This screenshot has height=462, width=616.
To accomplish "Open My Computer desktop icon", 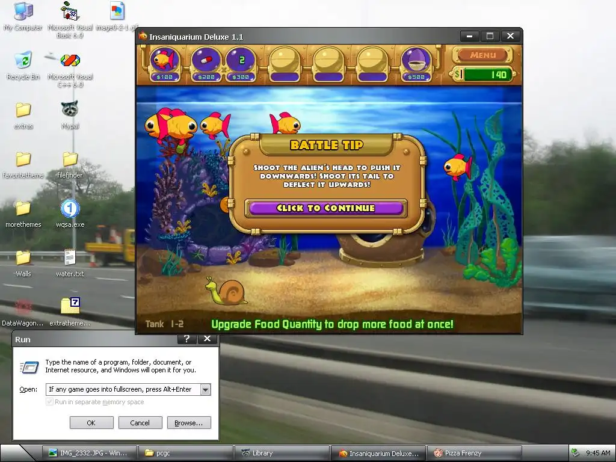I will tap(23, 16).
